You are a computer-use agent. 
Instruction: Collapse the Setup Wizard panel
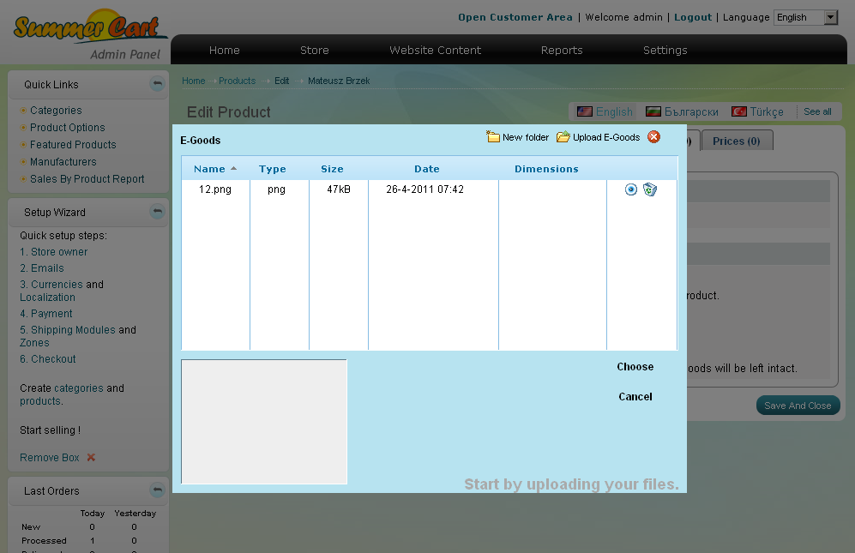(156, 212)
